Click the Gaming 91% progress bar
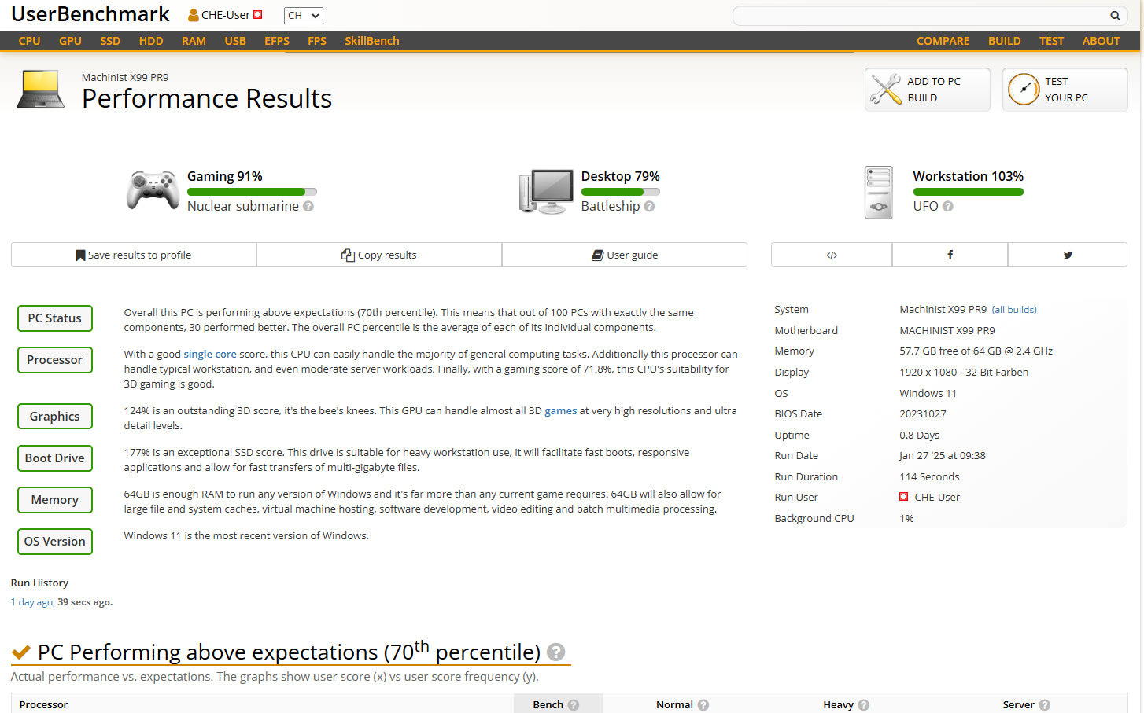The height and width of the screenshot is (713, 1144). coord(252,192)
